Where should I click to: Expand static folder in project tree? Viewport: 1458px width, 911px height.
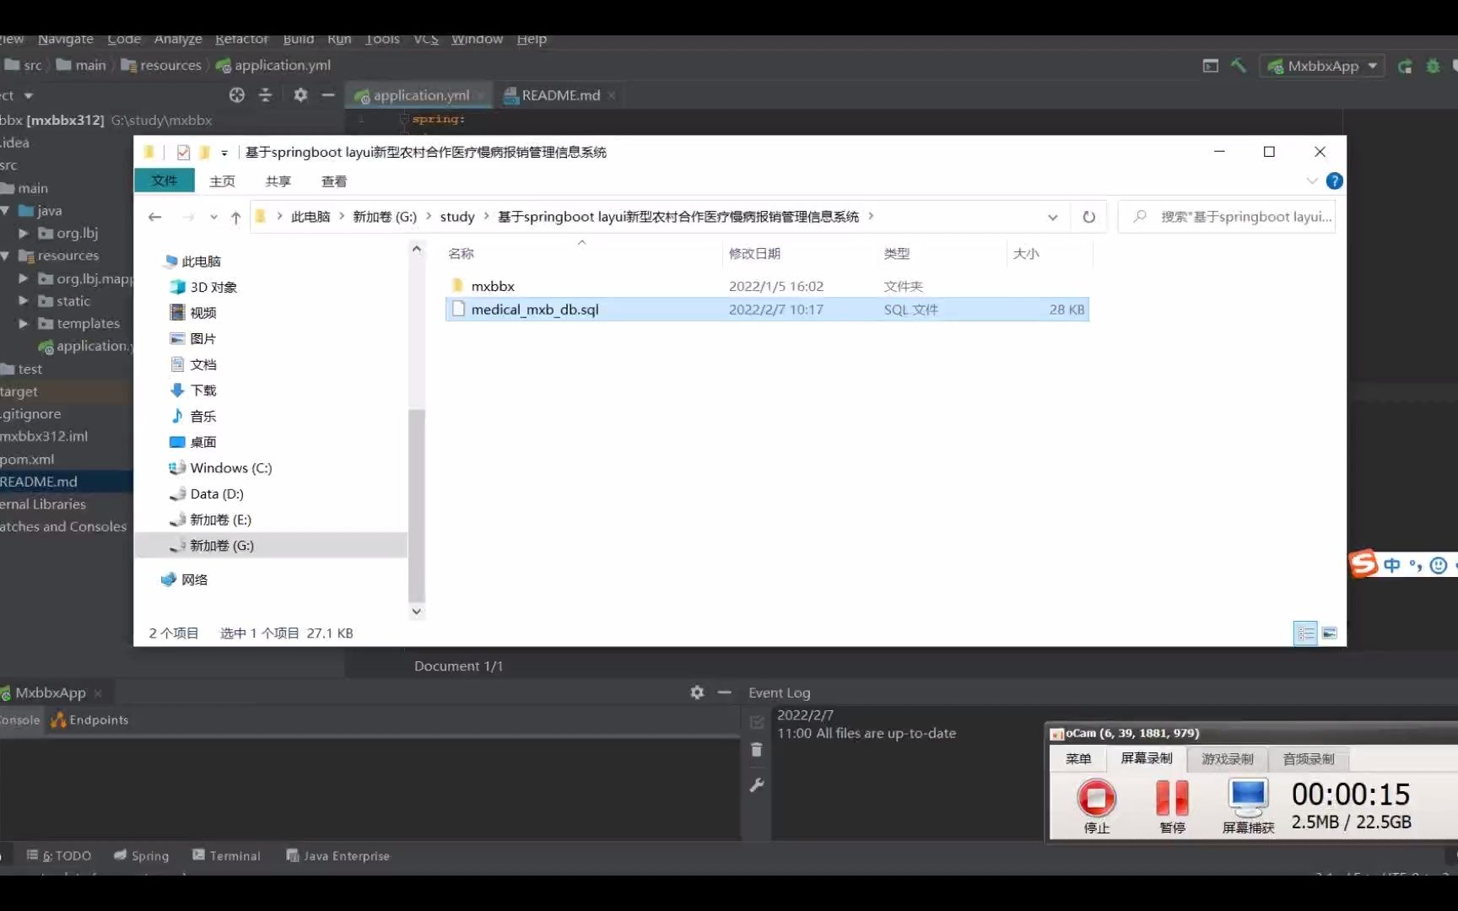(x=24, y=300)
